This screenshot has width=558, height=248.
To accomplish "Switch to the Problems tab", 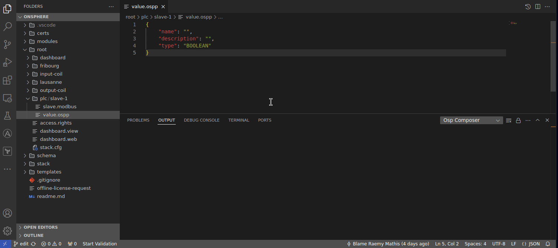I will pos(138,120).
